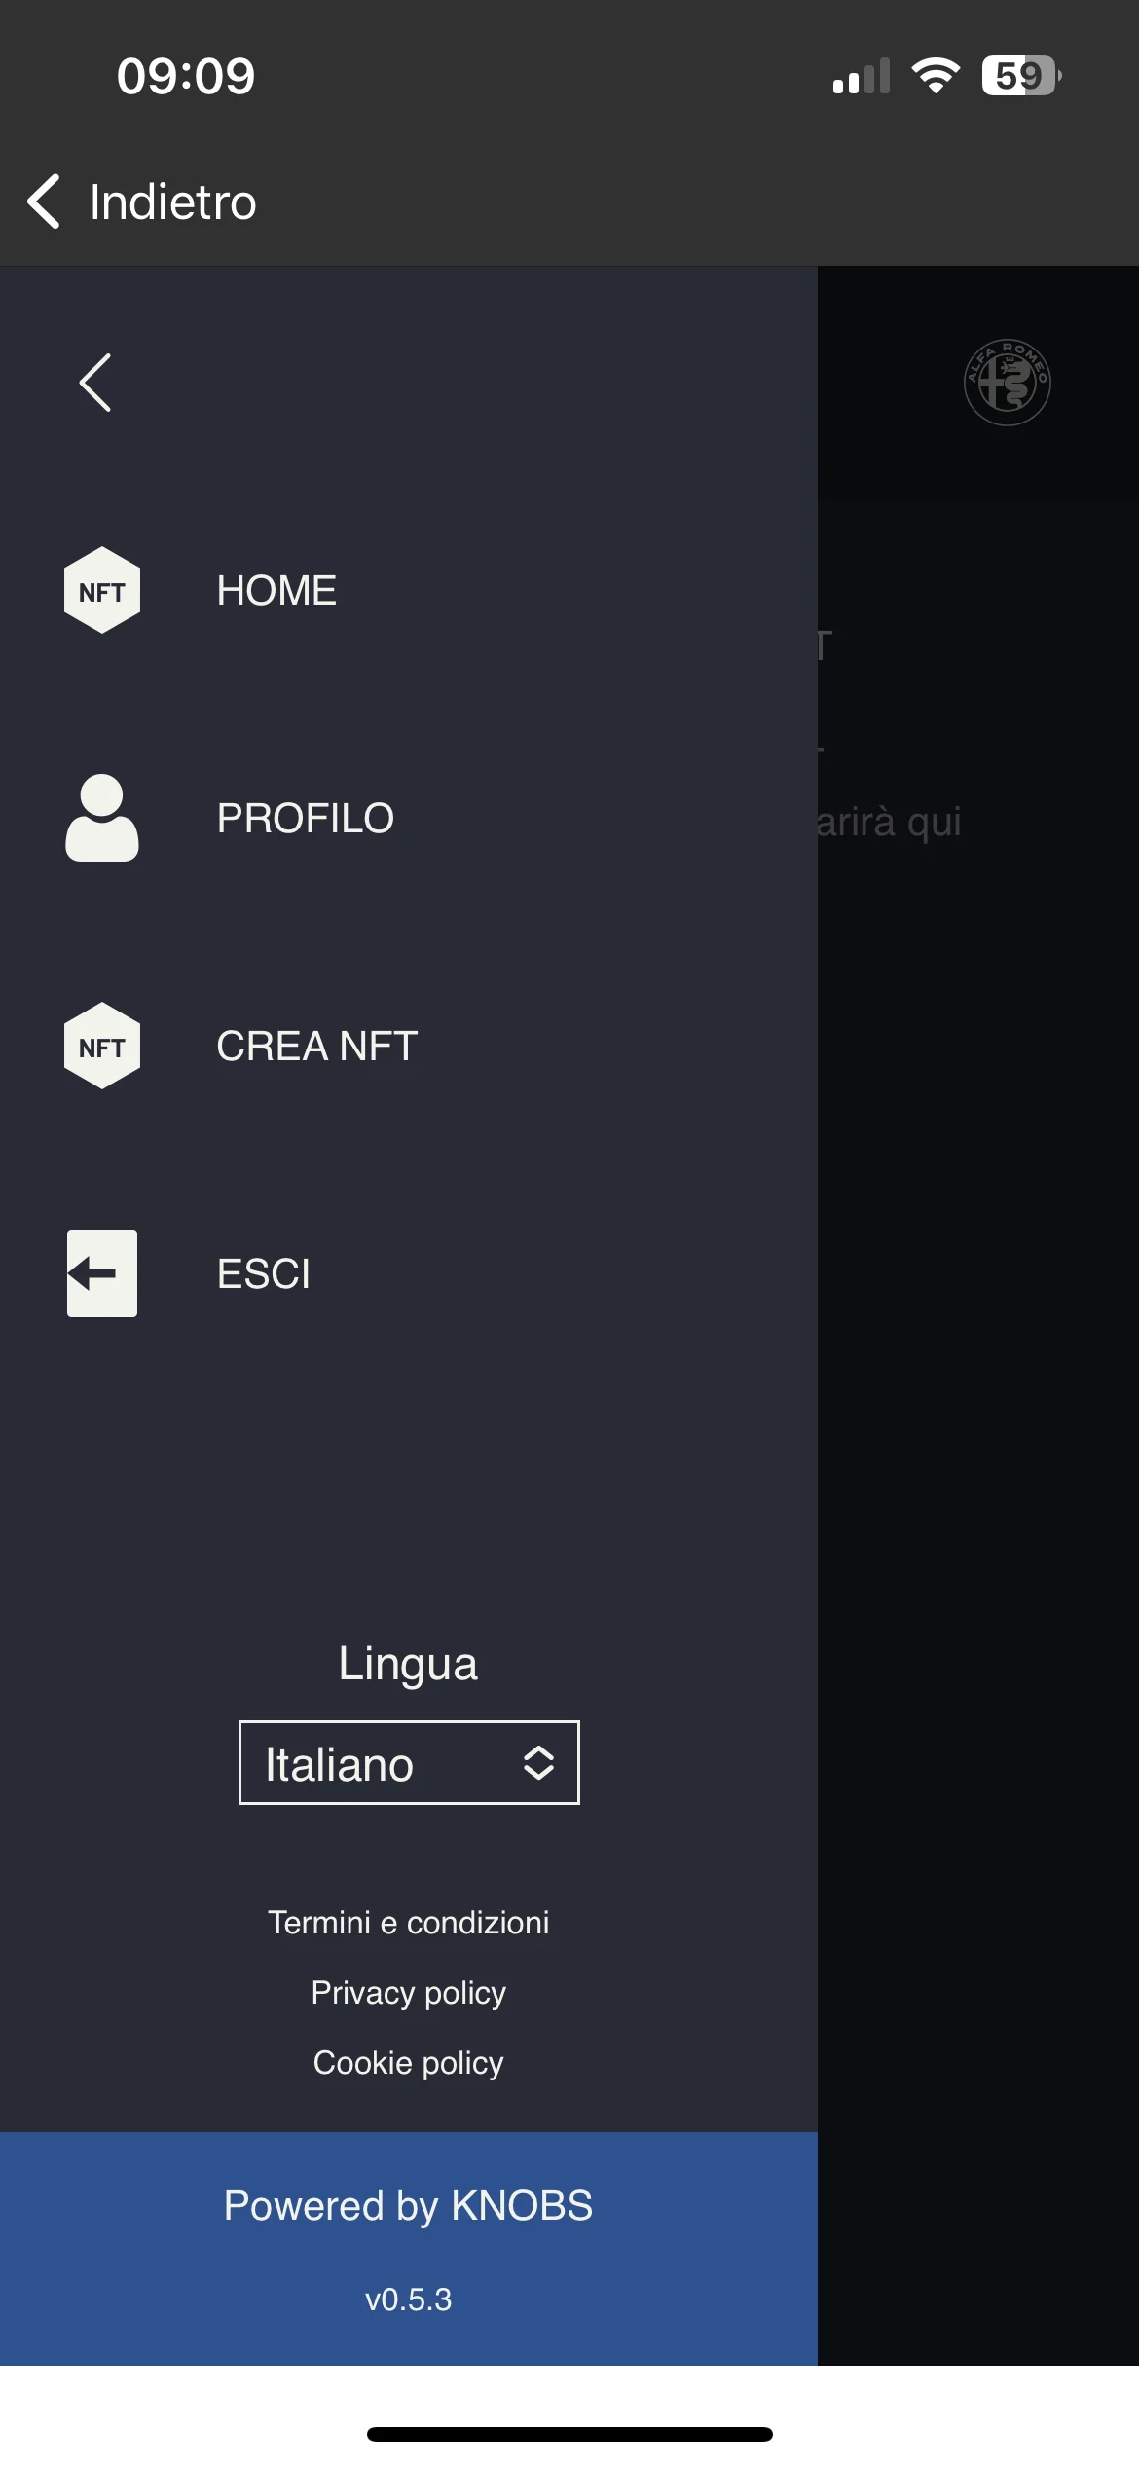Click the NFT hexagon icon beside CREA NFT
This screenshot has height=2465, width=1139.
tap(102, 1046)
